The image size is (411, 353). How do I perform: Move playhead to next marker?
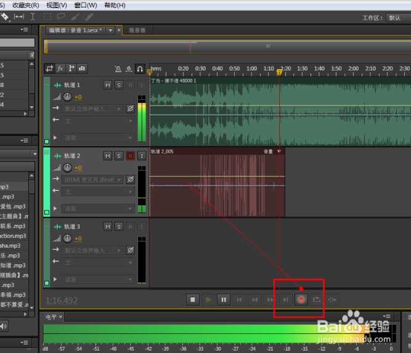(x=286, y=299)
